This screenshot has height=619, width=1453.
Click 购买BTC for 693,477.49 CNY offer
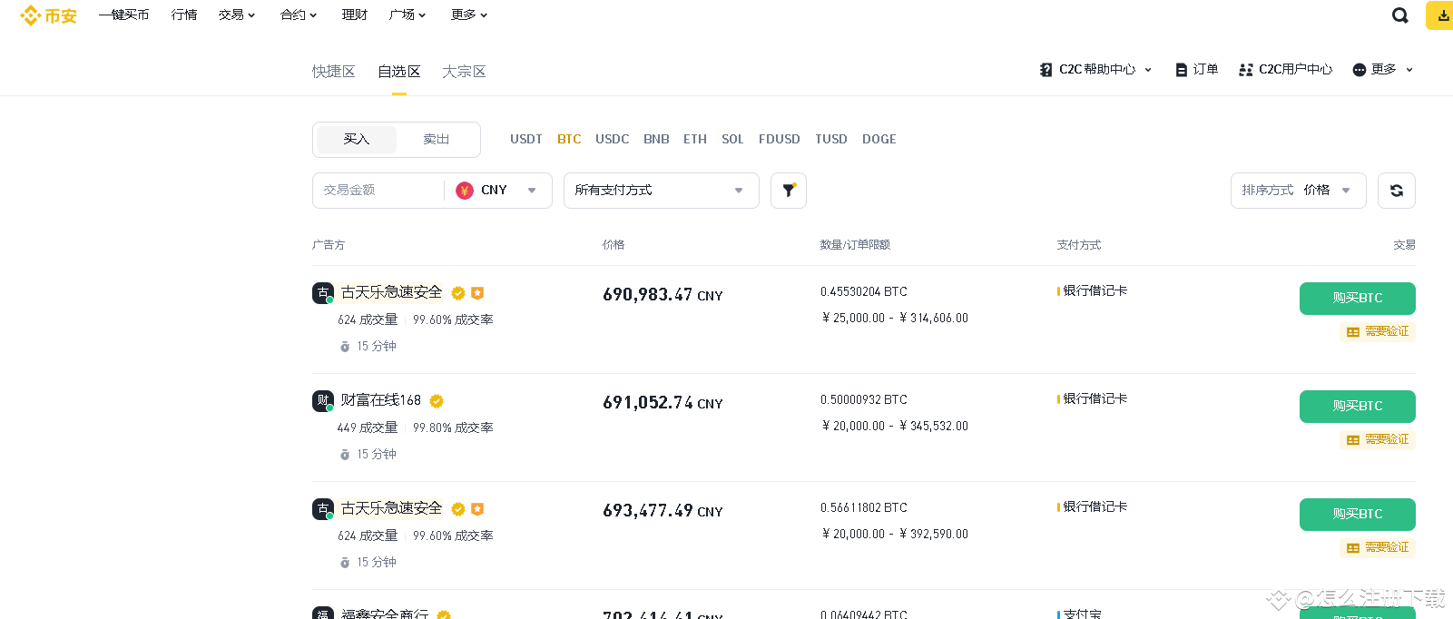(1358, 515)
